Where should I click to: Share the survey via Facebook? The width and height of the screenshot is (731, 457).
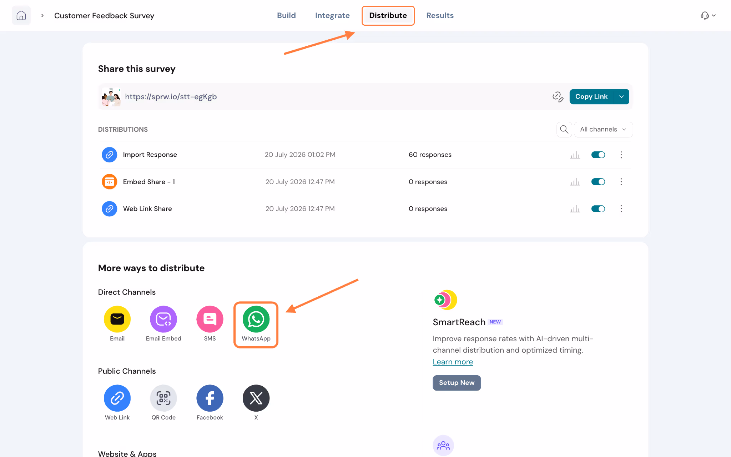(210, 402)
